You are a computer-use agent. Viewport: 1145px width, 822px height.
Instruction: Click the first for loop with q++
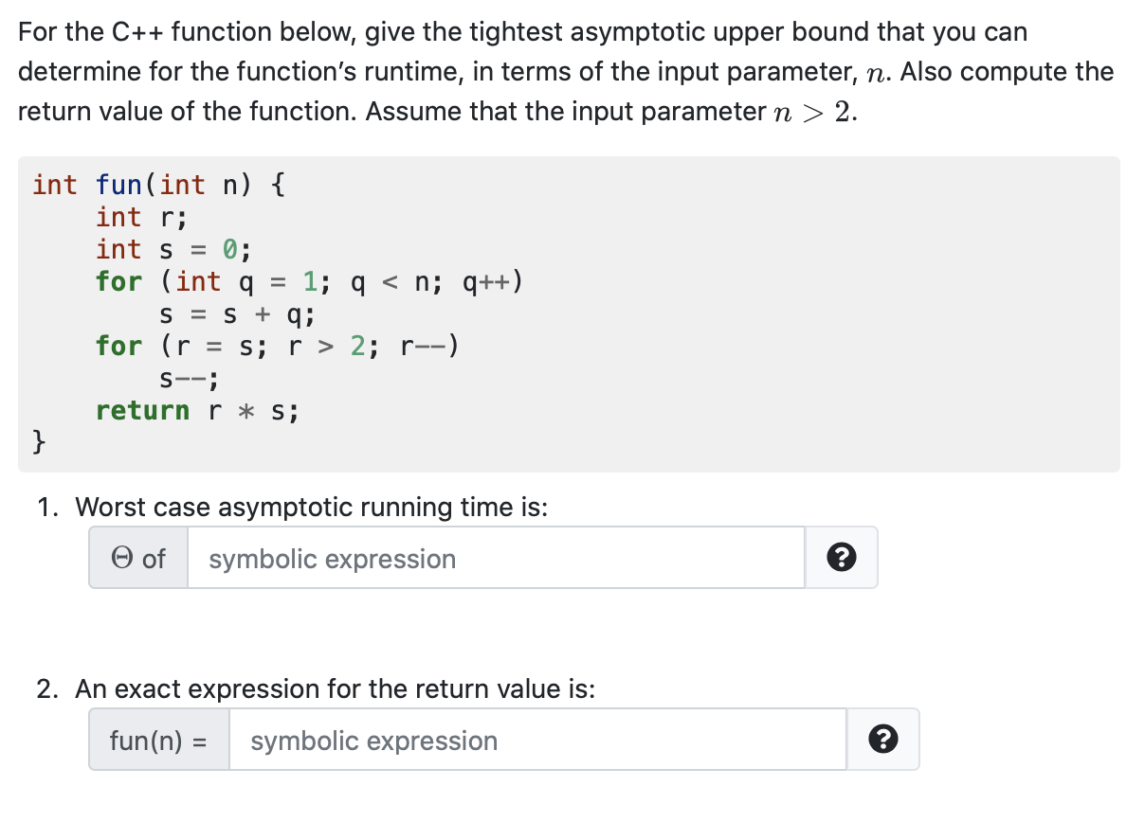[x=309, y=282]
